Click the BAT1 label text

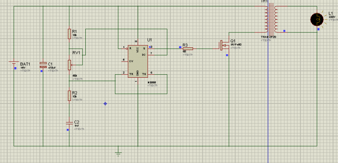point(25,64)
